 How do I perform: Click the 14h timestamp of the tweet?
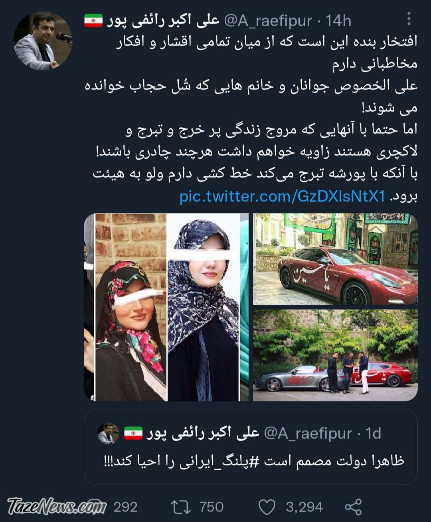point(338,21)
